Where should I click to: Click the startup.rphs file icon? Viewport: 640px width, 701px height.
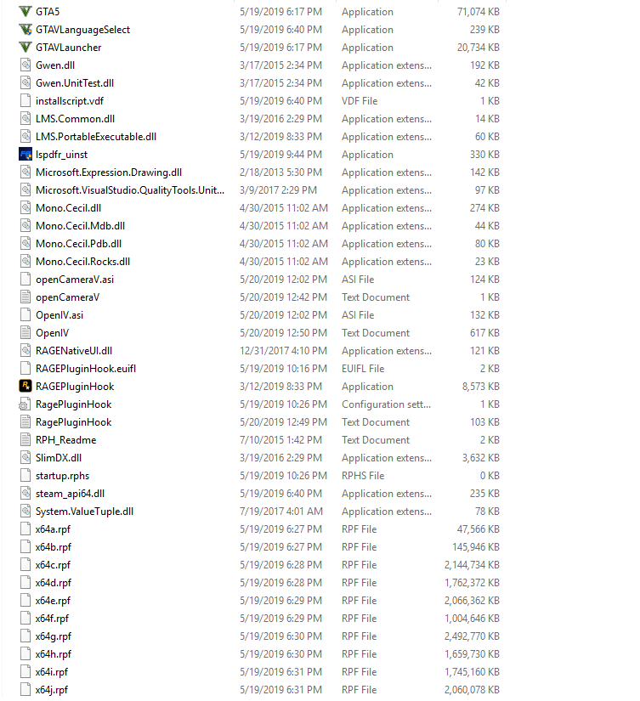(x=25, y=476)
